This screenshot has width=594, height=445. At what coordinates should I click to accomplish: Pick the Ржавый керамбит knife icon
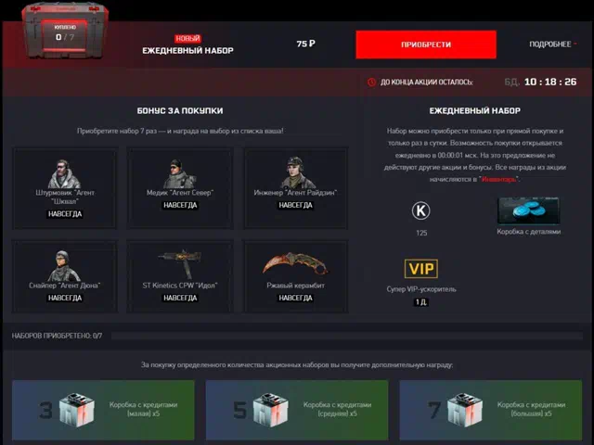click(295, 263)
